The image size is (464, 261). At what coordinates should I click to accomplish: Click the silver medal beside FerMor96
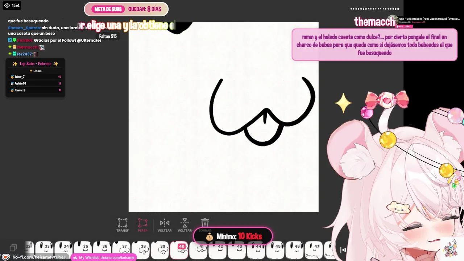(12, 83)
